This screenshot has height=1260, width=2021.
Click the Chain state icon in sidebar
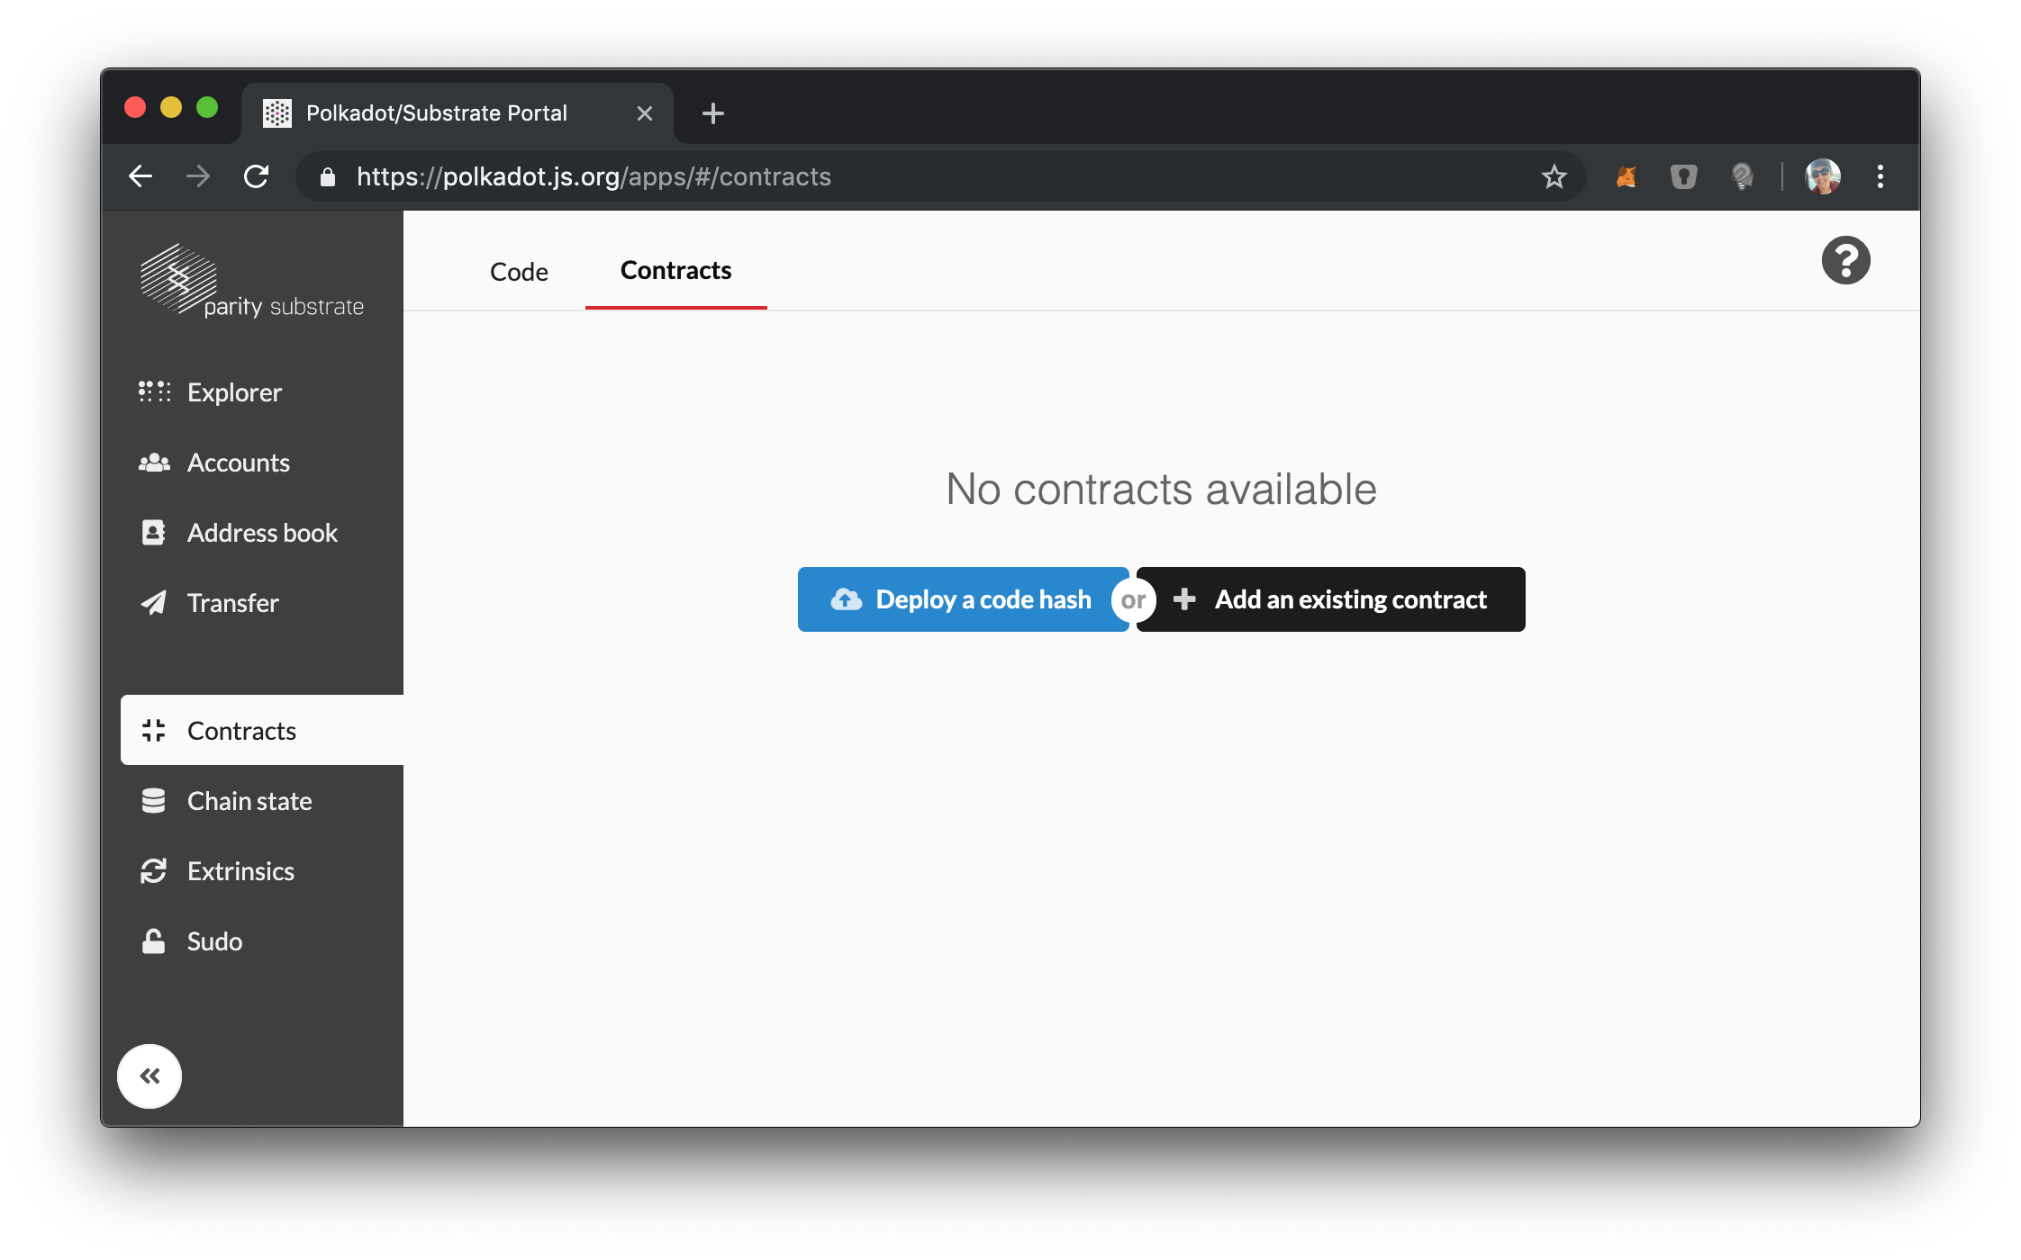(x=157, y=800)
